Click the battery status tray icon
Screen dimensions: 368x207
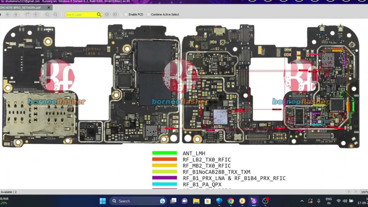click(351, 201)
